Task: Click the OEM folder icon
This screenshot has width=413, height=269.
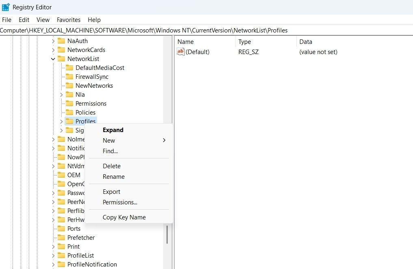Action: pyautogui.click(x=61, y=175)
